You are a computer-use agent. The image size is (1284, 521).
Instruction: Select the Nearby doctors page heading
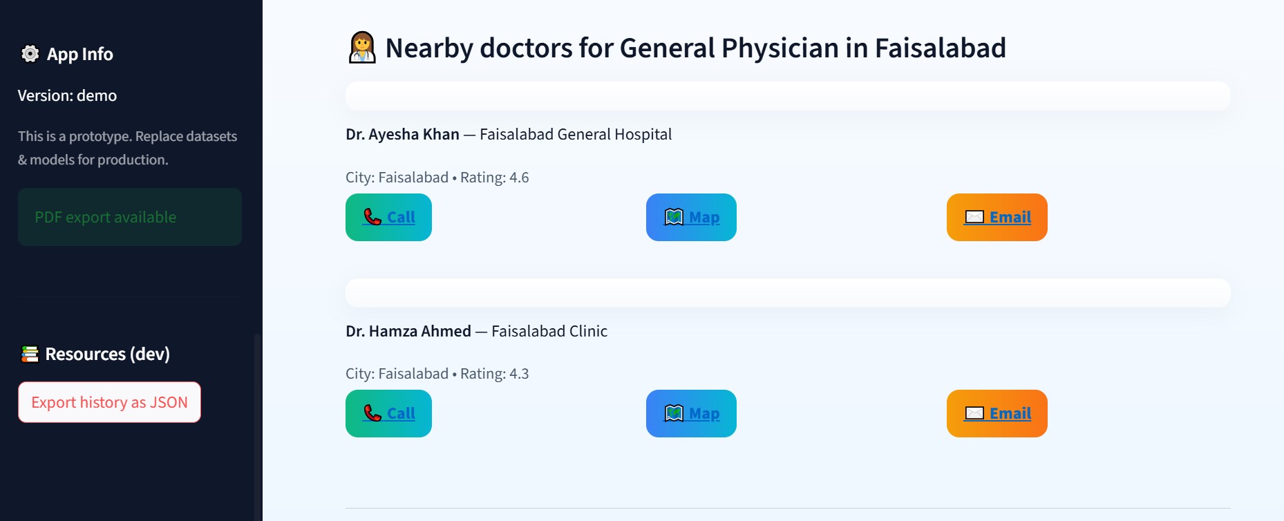click(695, 48)
